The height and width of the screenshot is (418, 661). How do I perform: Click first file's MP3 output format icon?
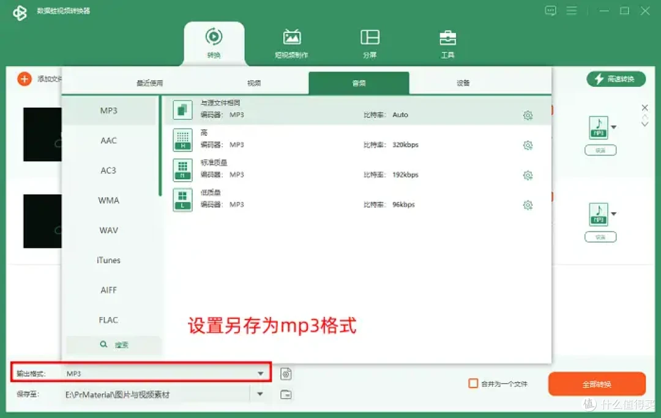click(599, 127)
